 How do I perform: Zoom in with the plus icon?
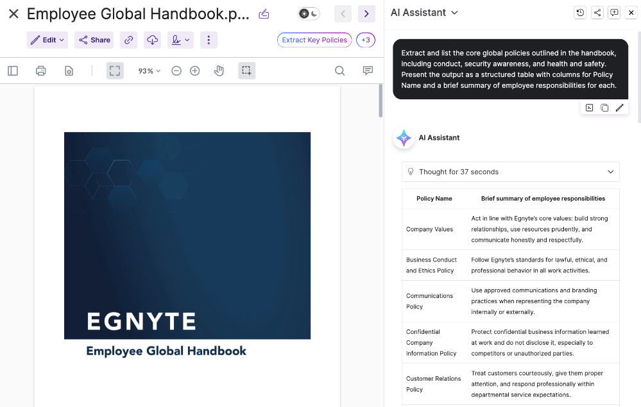click(x=194, y=71)
